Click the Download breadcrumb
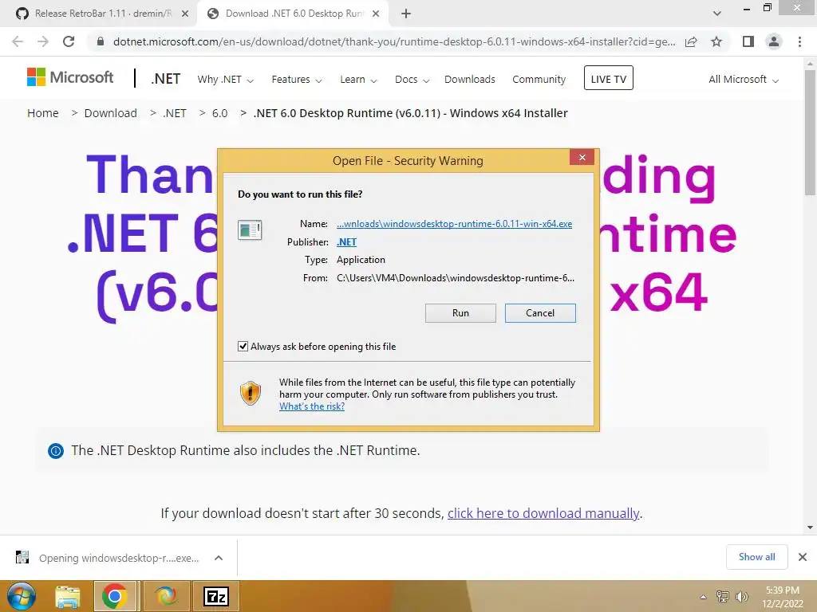The width and height of the screenshot is (817, 612). (110, 113)
